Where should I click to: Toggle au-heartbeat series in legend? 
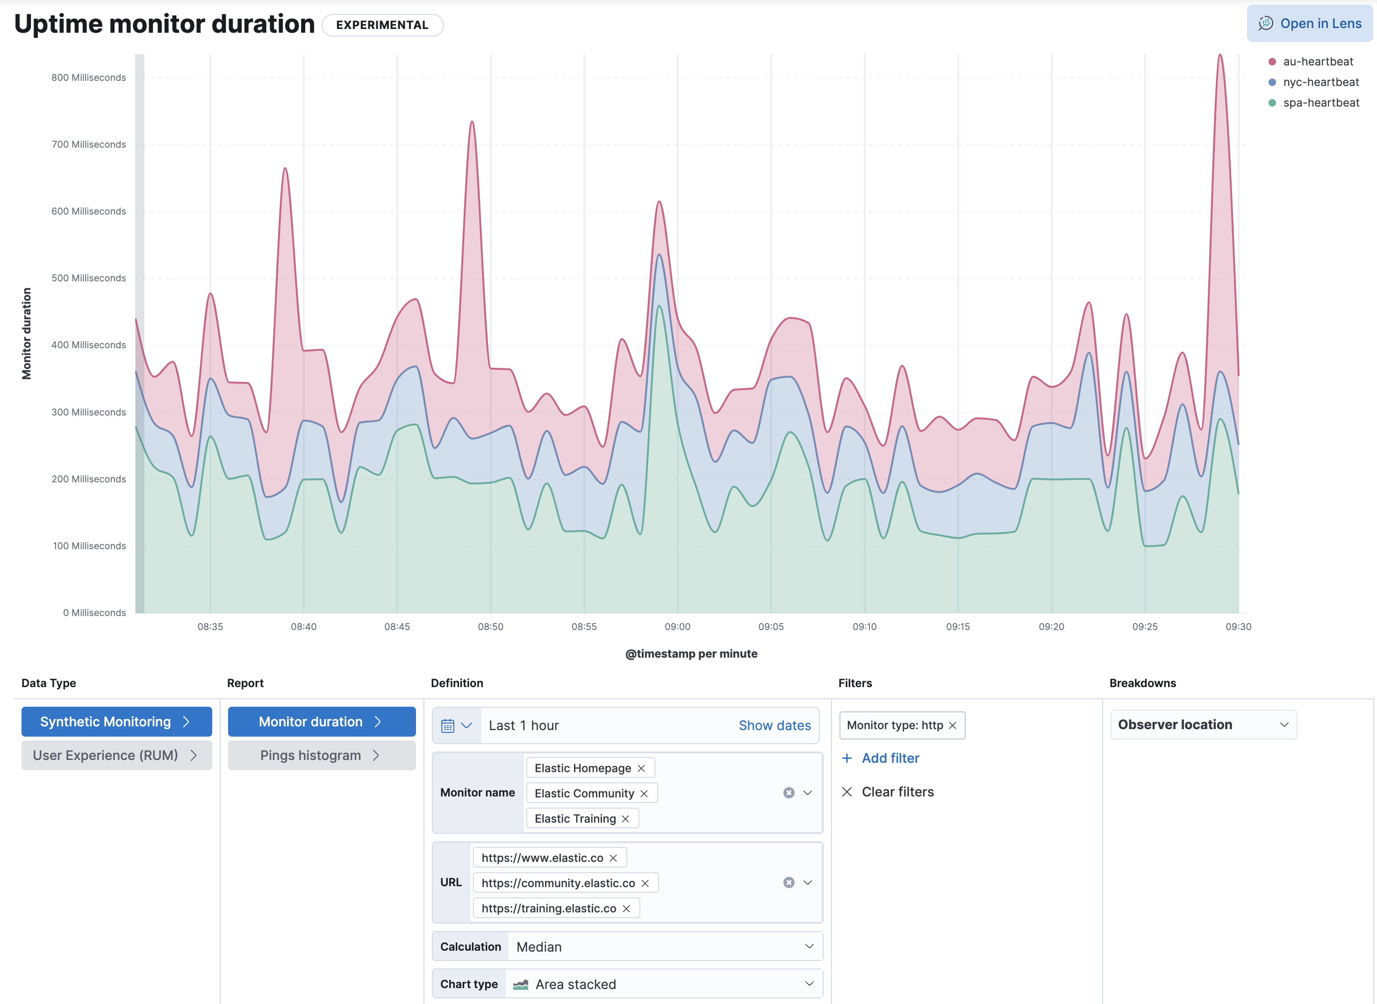click(1318, 61)
